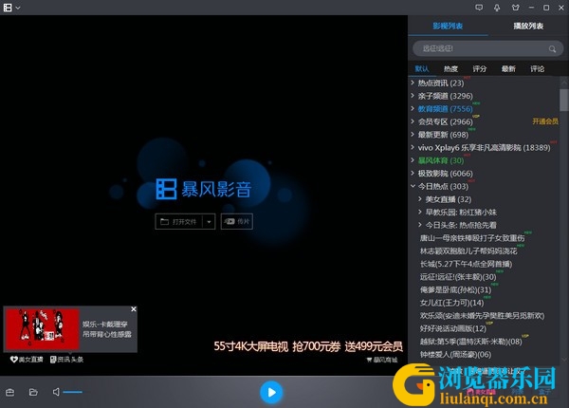Open 林志颖双胞胎儿子帮妈妈浇花 item
Viewport: 569px width, 408px height.
coord(468,250)
